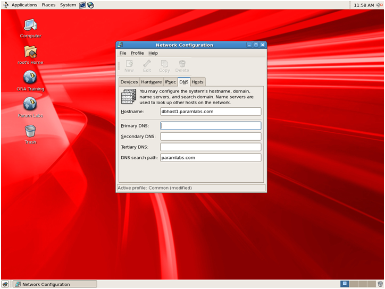Click the Delete trash toolbar icon

pyautogui.click(x=182, y=66)
